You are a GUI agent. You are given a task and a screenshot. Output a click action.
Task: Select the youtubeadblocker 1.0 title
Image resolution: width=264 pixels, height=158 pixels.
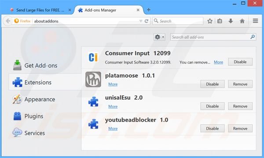(136, 120)
